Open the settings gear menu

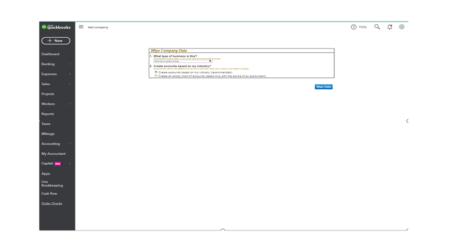click(402, 27)
